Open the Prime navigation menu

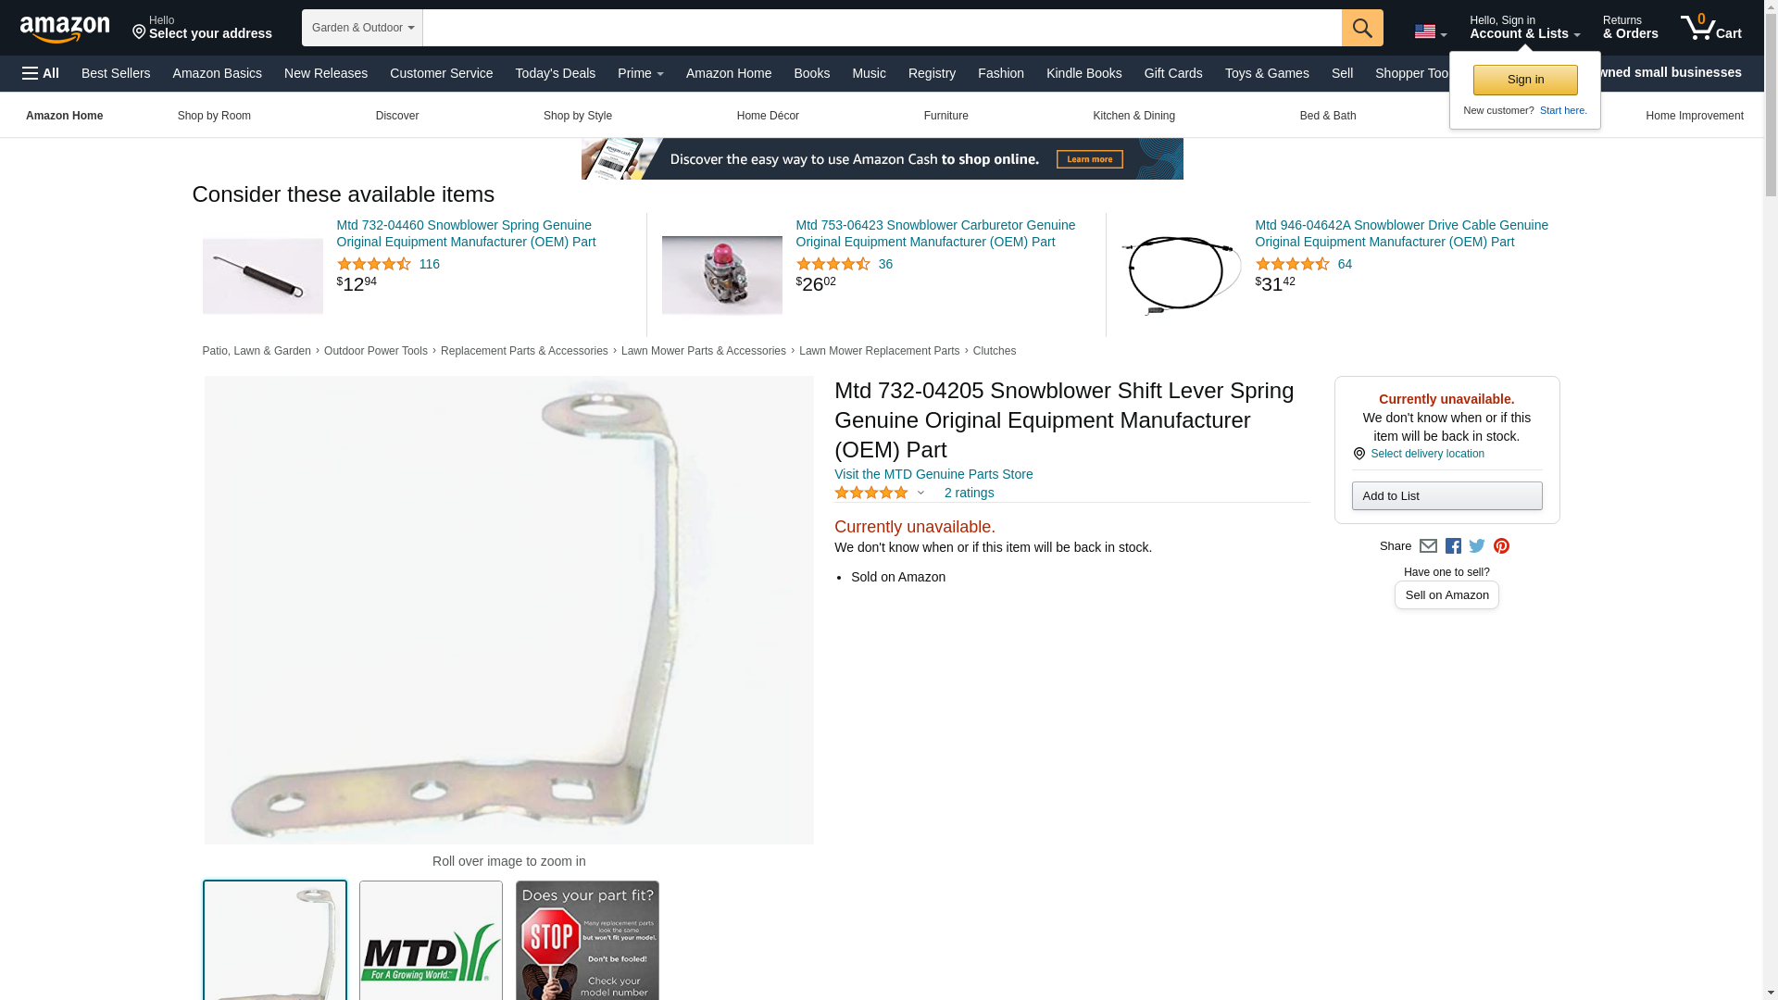640,73
